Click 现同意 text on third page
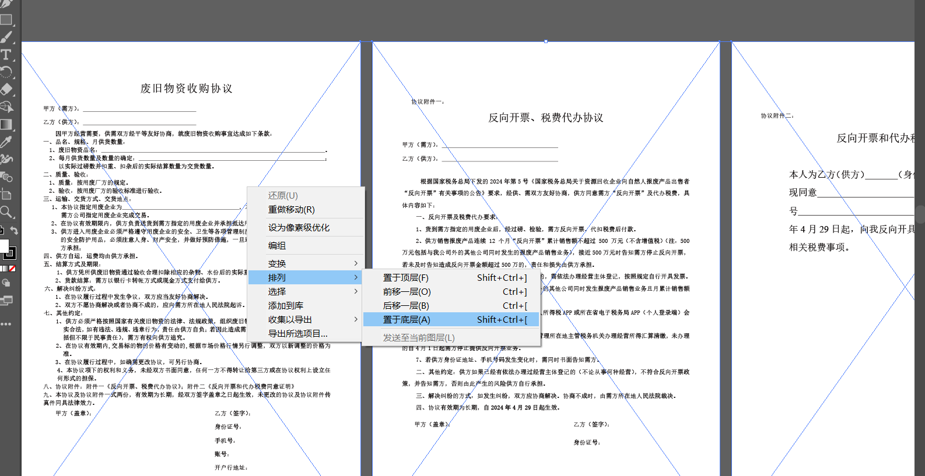This screenshot has width=925, height=476. (x=803, y=193)
